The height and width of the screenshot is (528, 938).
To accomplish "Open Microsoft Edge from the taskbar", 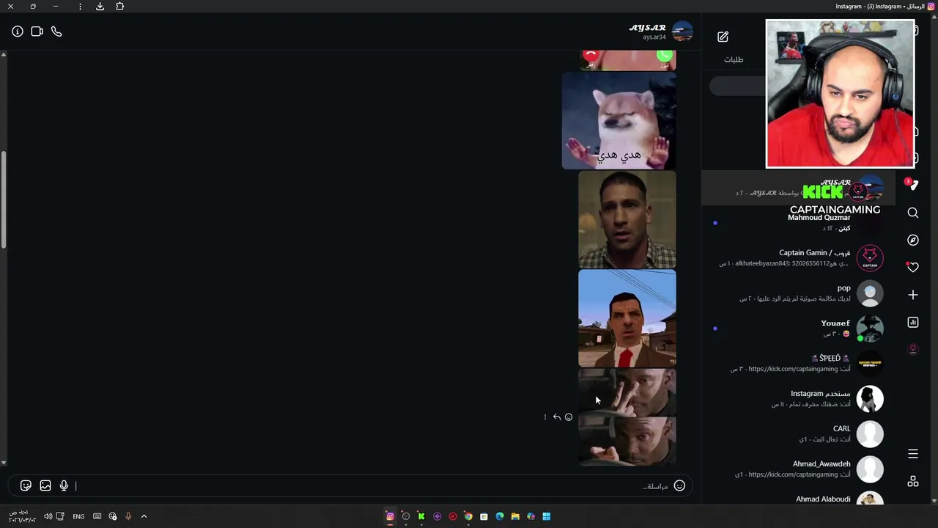I will (x=500, y=516).
